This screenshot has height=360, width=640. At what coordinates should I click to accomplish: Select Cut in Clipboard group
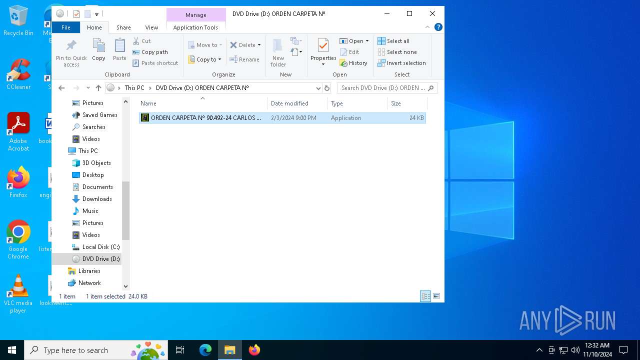pos(141,41)
